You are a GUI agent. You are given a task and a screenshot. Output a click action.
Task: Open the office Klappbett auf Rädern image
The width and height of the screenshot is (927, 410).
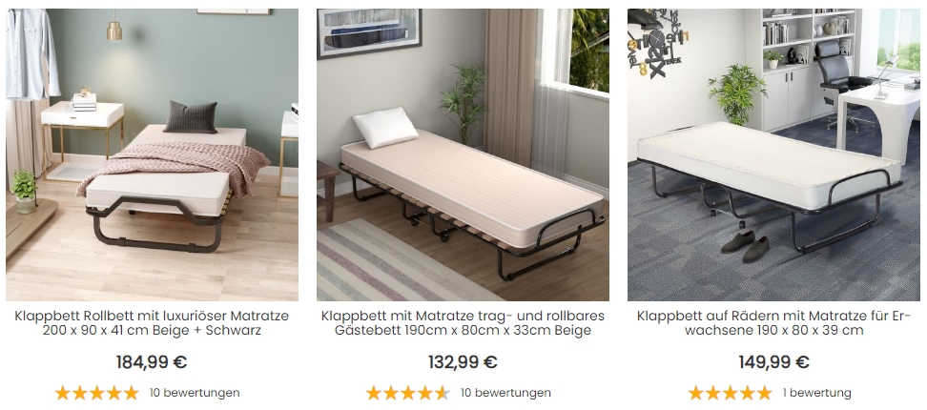click(x=773, y=154)
